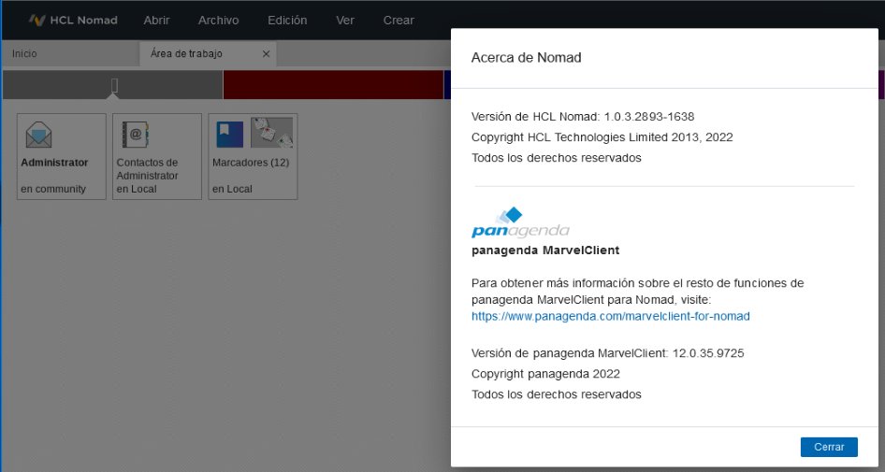Open the marvelclient-for-nomad link
This screenshot has height=472, width=885.
click(611, 316)
